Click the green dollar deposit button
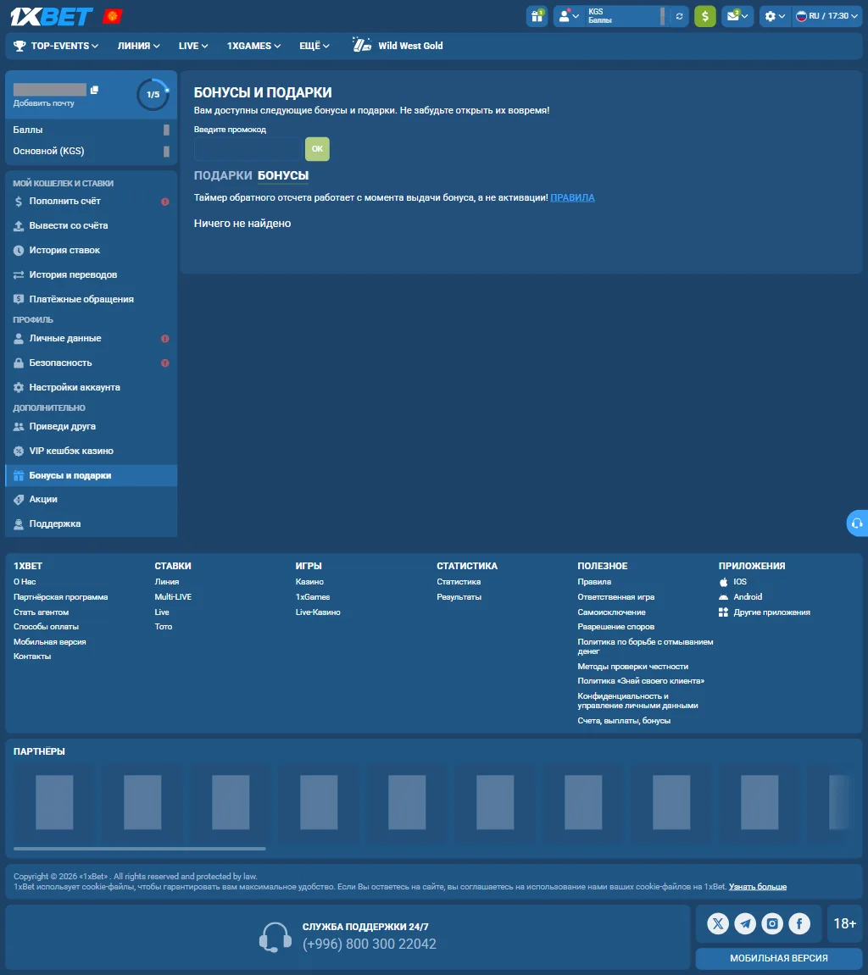This screenshot has height=975, width=868. click(x=705, y=16)
